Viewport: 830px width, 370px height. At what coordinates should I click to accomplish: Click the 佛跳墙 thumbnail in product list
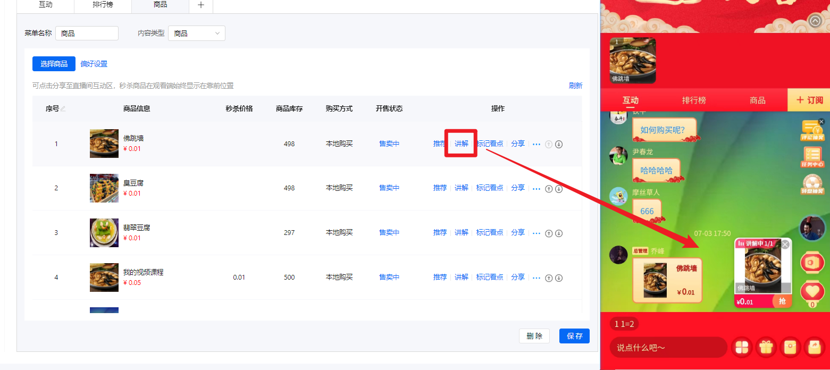104,144
